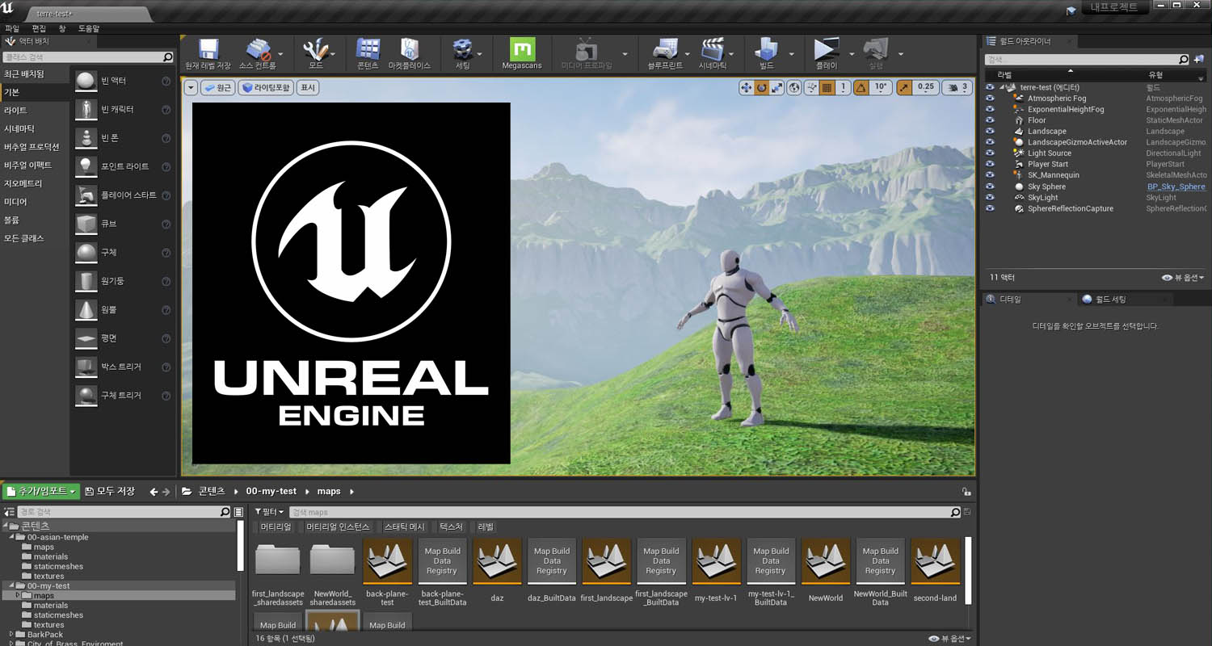This screenshot has height=646, width=1212.
Task: Open help for Empty Character
Action: click(166, 110)
